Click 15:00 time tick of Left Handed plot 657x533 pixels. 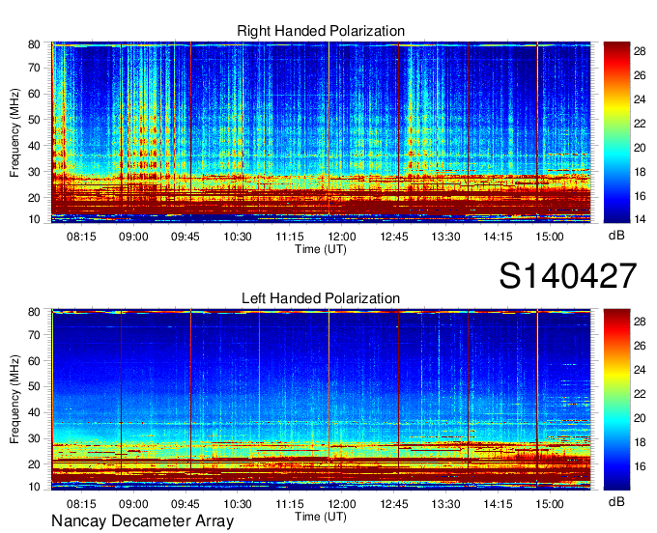coord(550,504)
